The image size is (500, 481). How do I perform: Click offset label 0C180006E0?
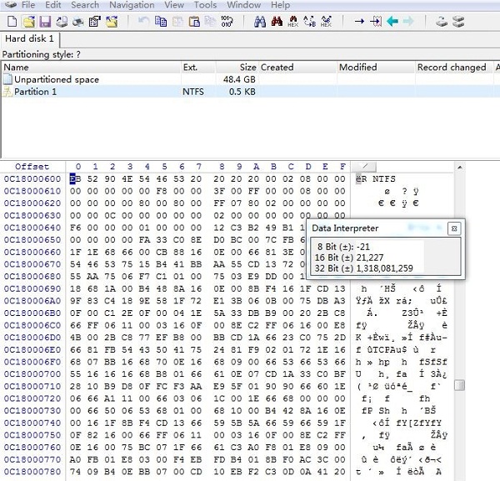coord(32,349)
